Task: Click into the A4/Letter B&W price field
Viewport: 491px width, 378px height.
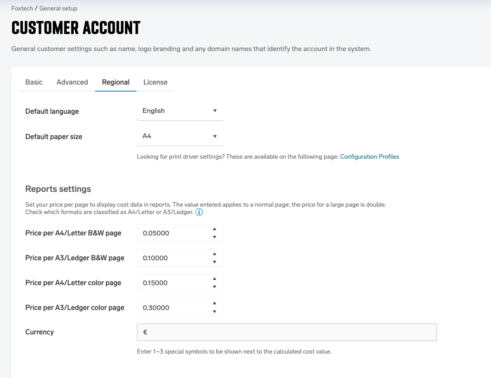Action: pos(174,233)
